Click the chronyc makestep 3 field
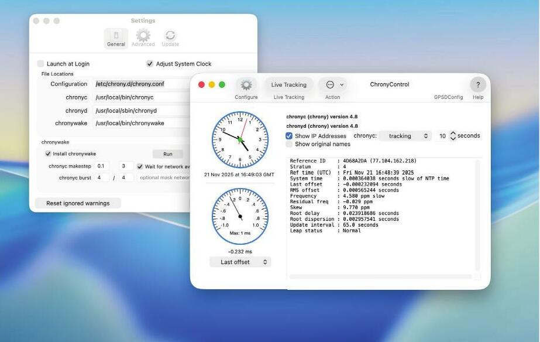The width and height of the screenshot is (540, 342). point(125,166)
